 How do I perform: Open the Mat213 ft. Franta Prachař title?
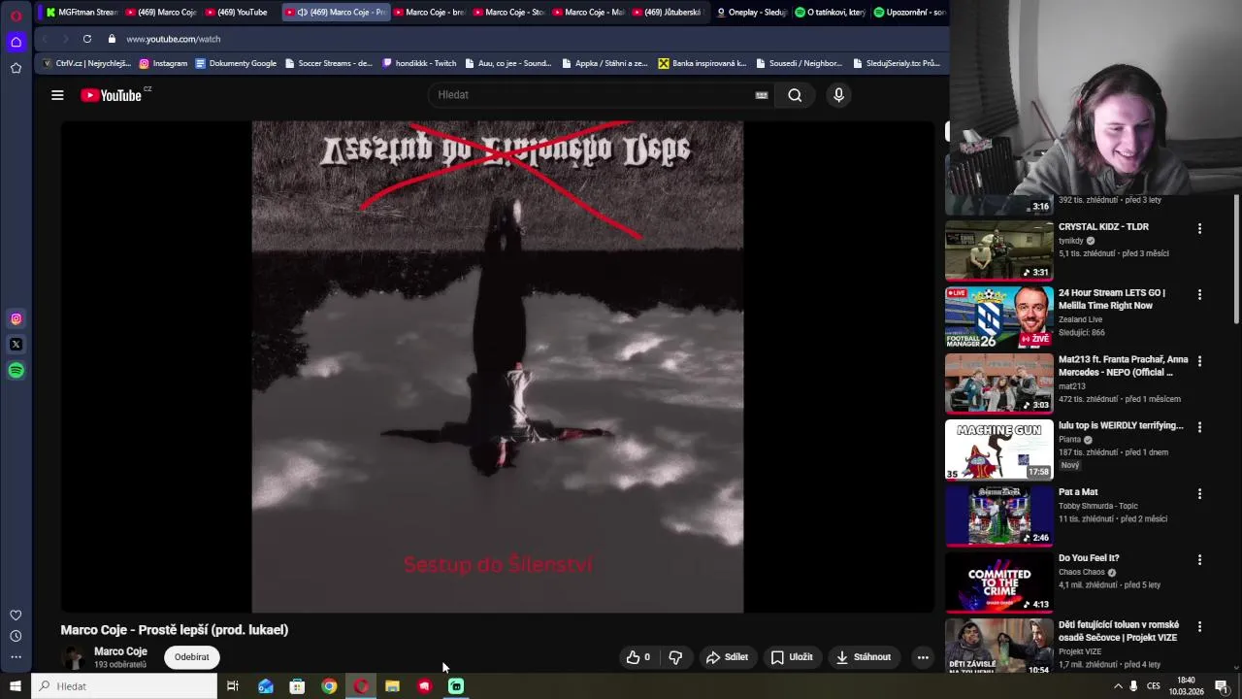point(1123,366)
